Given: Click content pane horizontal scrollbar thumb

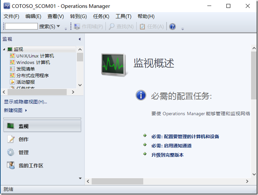Looking at the screenshot, I should (x=117, y=181).
